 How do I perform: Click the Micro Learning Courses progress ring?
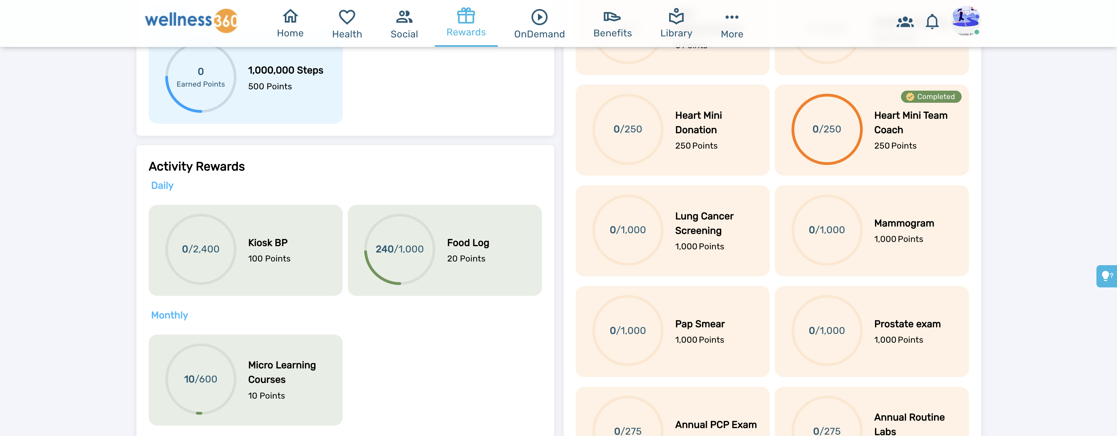point(200,379)
